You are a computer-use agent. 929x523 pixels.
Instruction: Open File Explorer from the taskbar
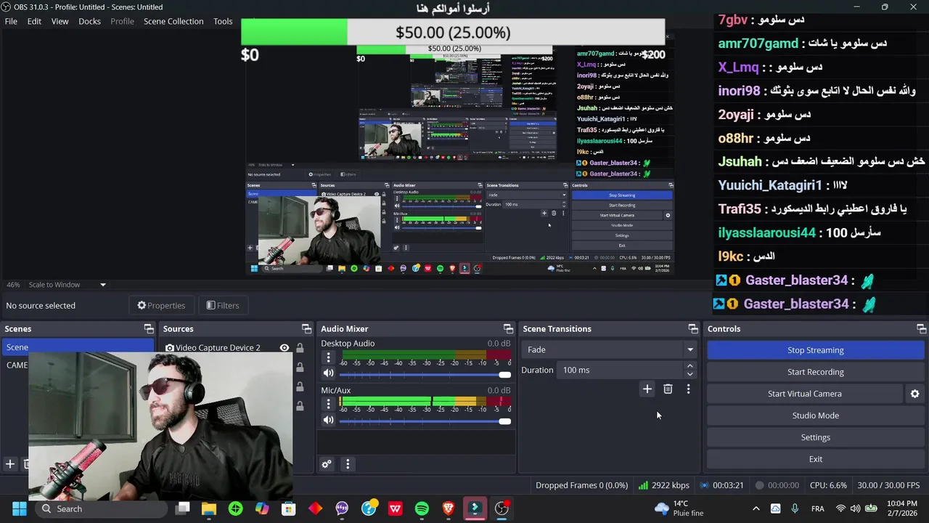209,508
